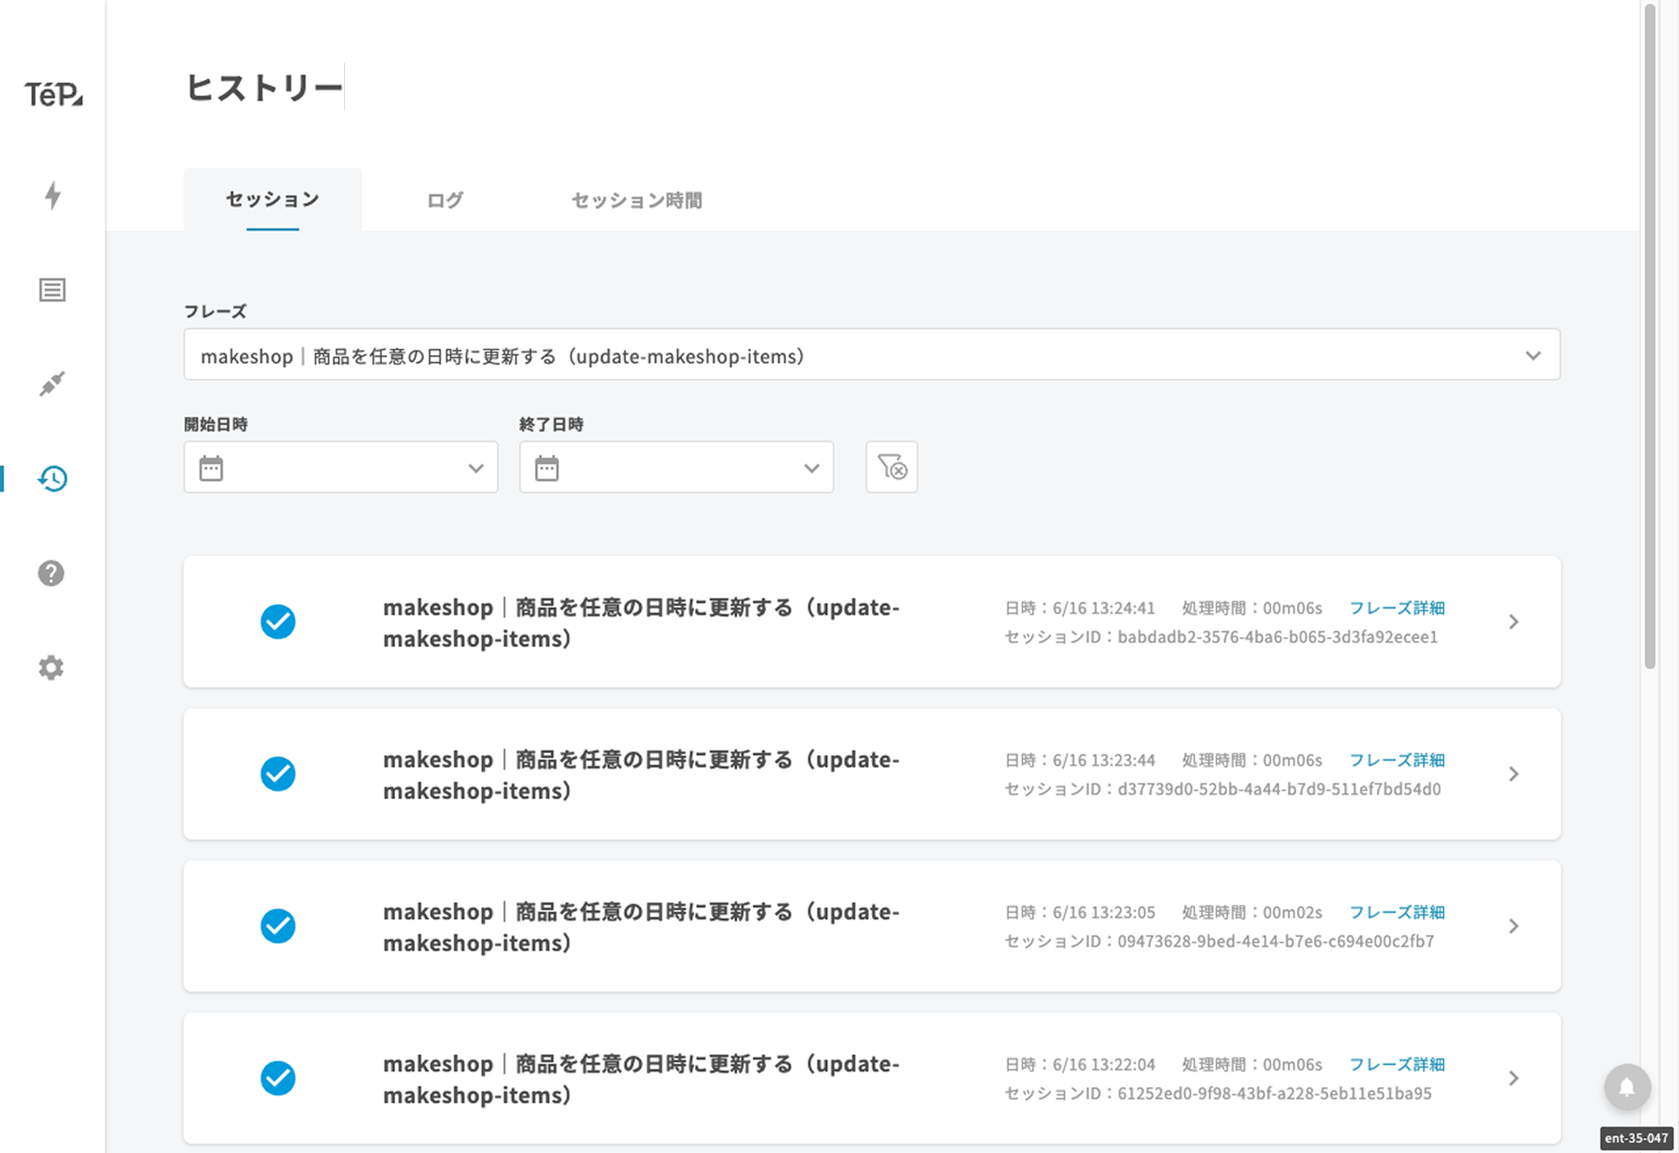Open the plug connector sidebar icon
This screenshot has height=1153, width=1679.
pos(52,384)
